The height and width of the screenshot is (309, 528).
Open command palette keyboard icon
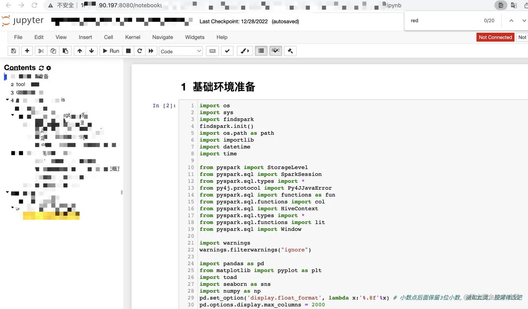(212, 51)
